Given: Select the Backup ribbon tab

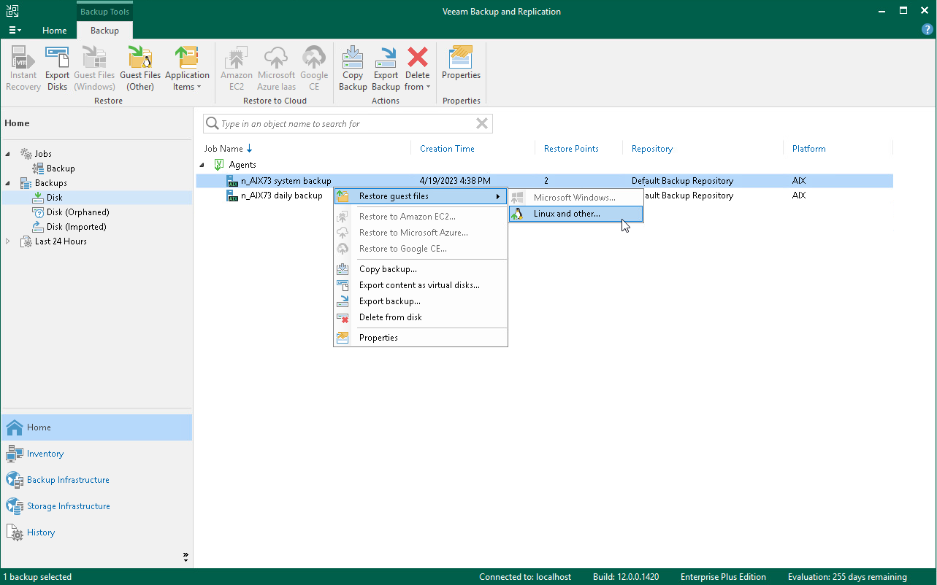Looking at the screenshot, I should [104, 31].
